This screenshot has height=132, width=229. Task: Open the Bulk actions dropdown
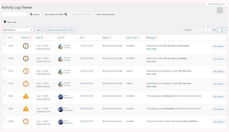(17, 30)
